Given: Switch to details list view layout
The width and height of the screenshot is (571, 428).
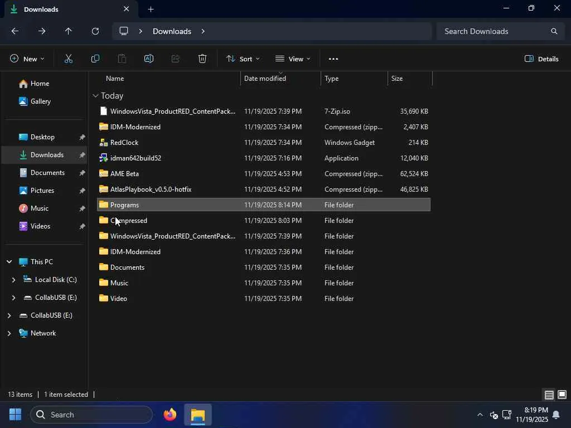Looking at the screenshot, I should 549,395.
